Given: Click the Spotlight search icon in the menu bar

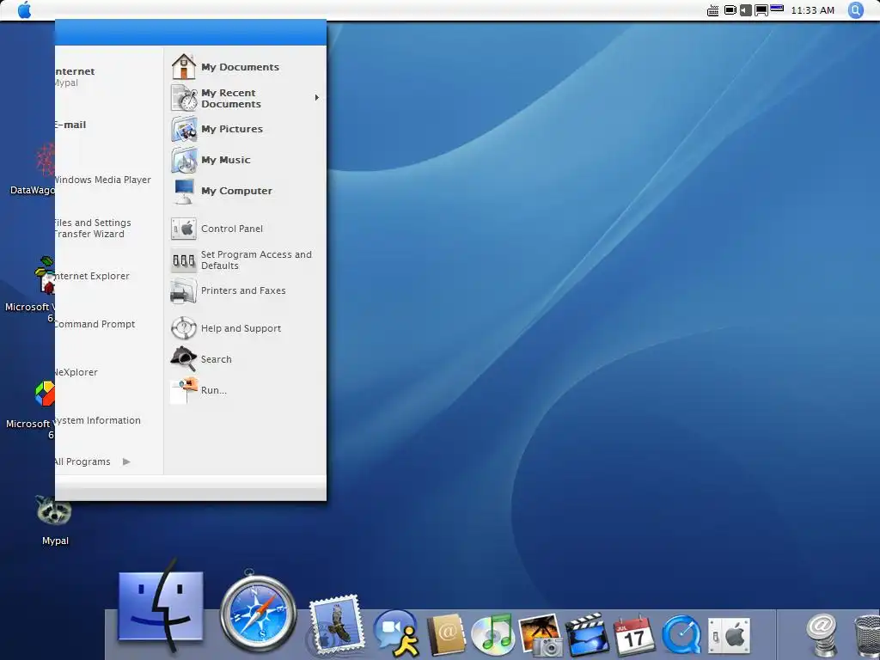Looking at the screenshot, I should (856, 10).
